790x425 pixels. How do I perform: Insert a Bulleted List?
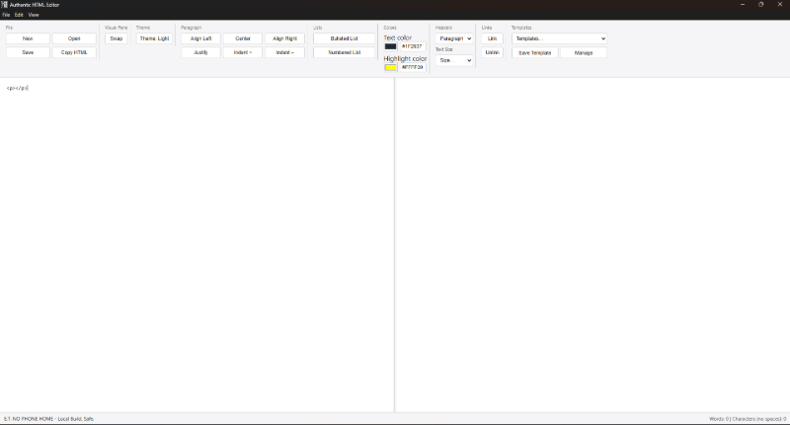click(344, 38)
